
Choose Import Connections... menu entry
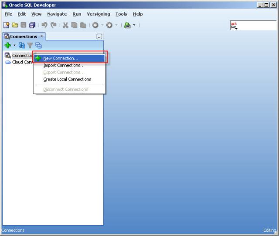(x=69, y=65)
